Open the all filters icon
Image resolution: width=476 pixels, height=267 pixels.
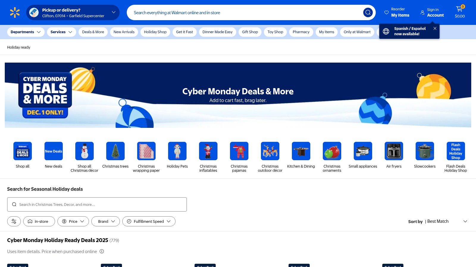14,221
